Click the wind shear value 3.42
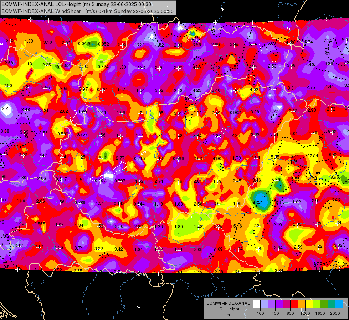 coord(119,249)
